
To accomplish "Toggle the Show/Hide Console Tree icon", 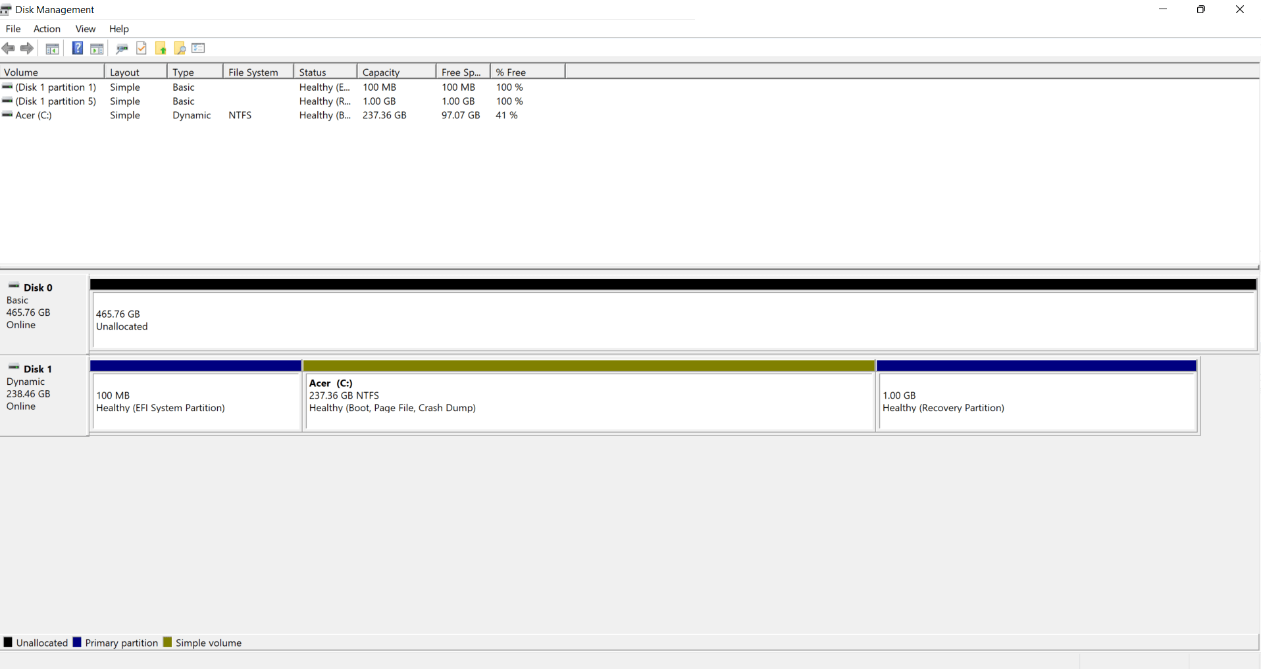I will click(x=51, y=48).
